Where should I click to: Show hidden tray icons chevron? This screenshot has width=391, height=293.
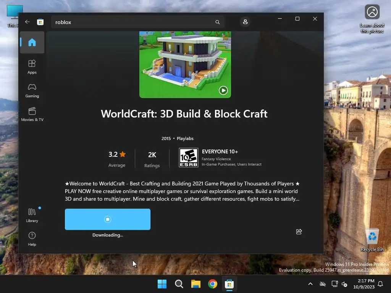(x=310, y=284)
